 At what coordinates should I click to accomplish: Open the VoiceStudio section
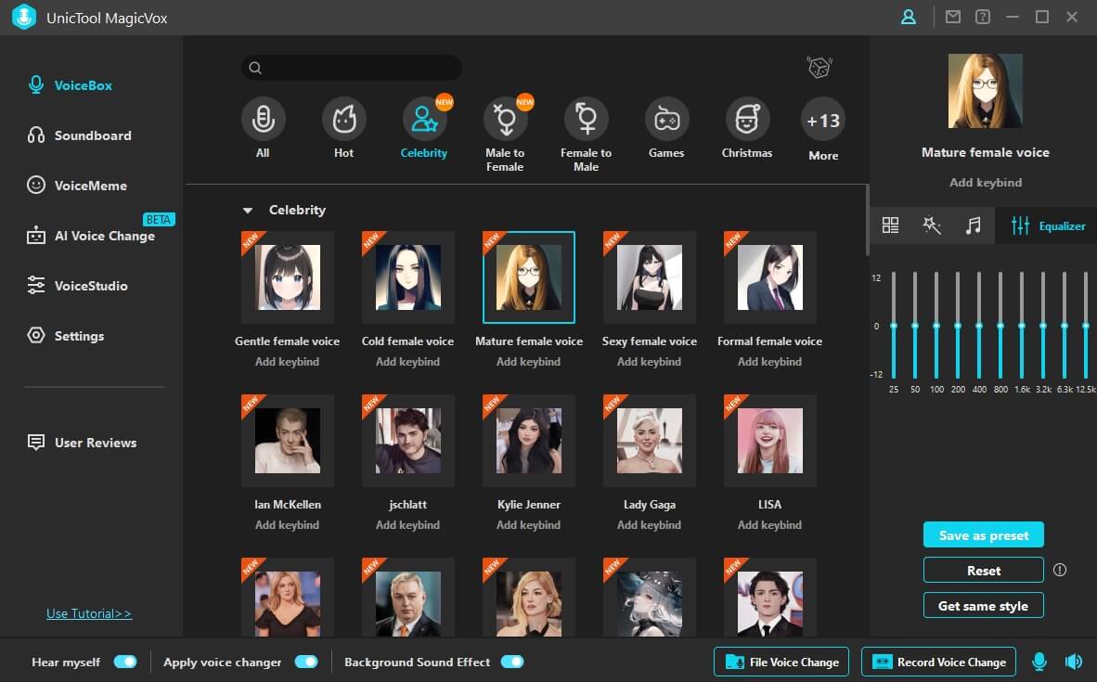pyautogui.click(x=77, y=286)
